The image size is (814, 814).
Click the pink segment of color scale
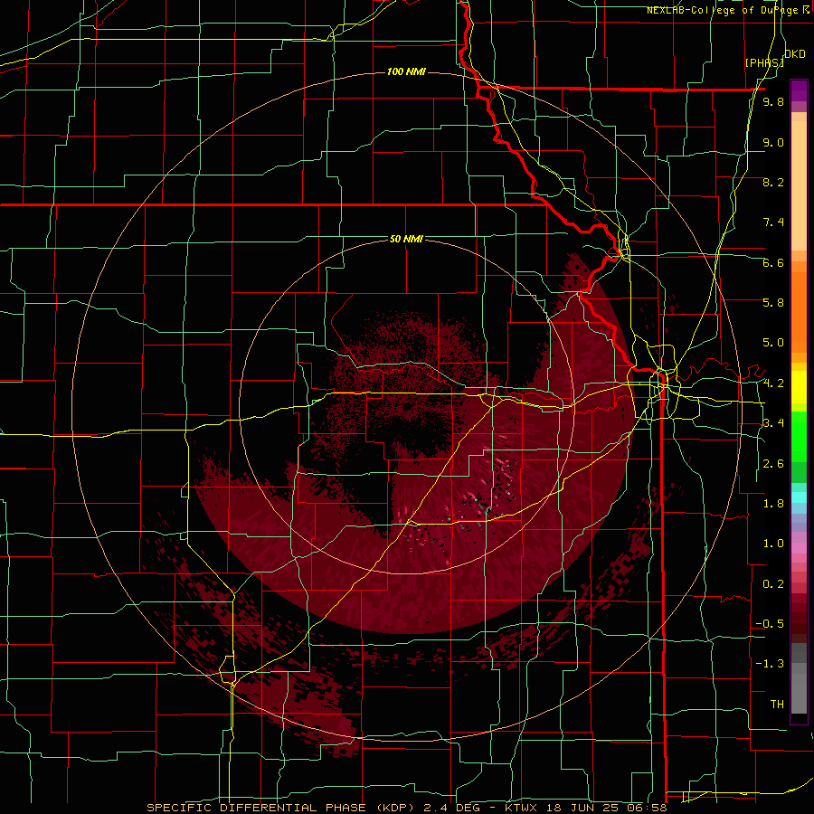tap(799, 548)
